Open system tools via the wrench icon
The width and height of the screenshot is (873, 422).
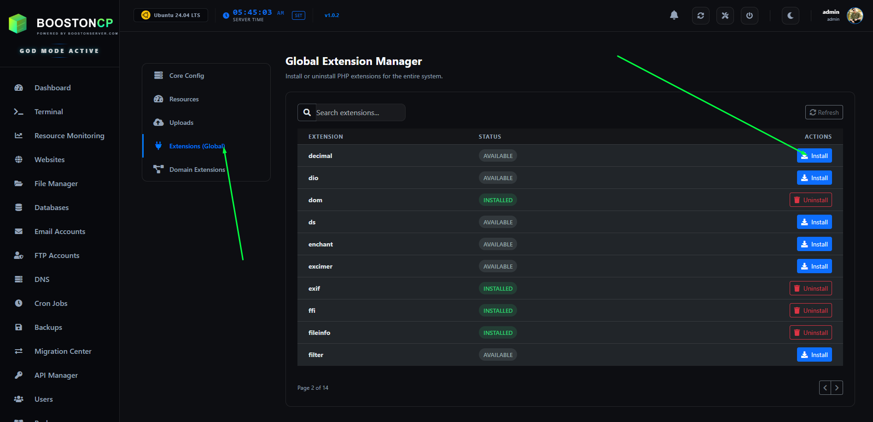coord(725,15)
